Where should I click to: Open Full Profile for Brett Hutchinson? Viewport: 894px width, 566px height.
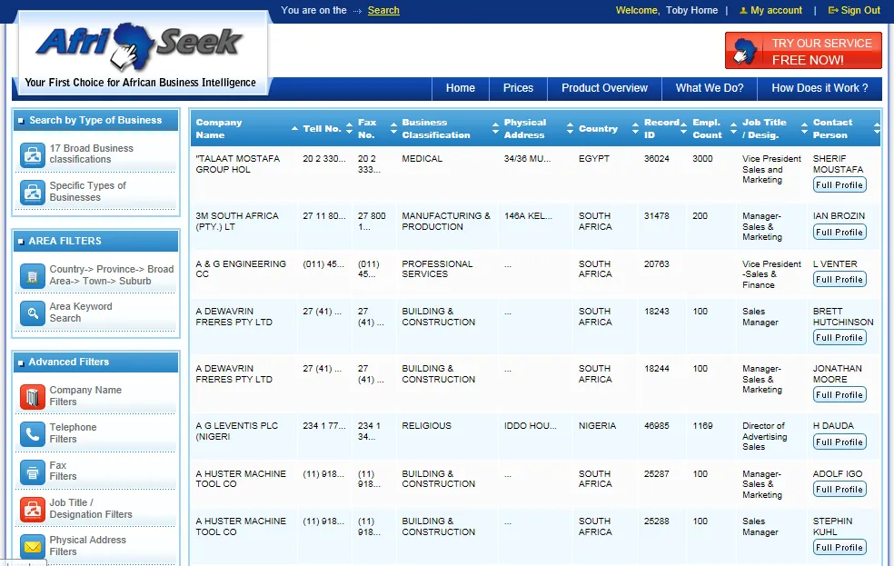pyautogui.click(x=839, y=337)
